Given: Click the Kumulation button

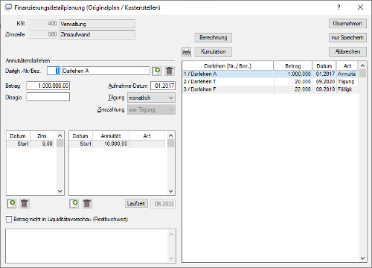Looking at the screenshot, I should (x=214, y=52).
